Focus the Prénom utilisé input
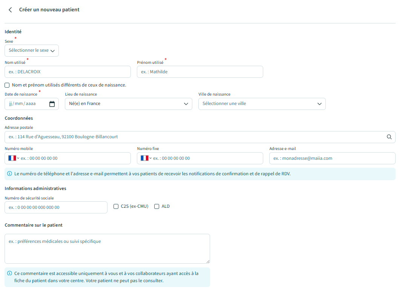Image resolution: width=402 pixels, height=295 pixels. 200,72
